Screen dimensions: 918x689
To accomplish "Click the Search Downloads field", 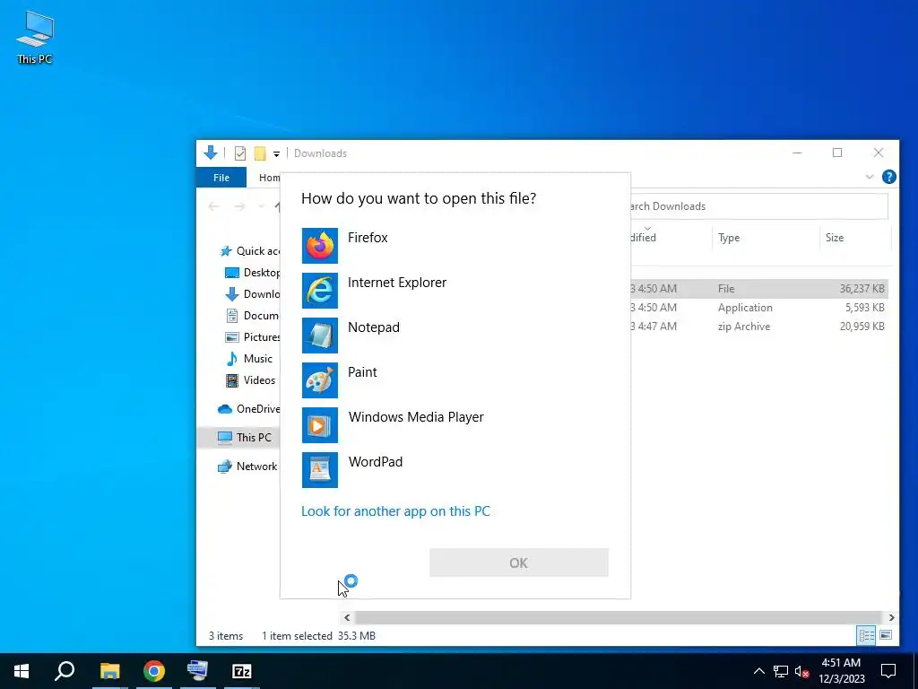I will (758, 206).
